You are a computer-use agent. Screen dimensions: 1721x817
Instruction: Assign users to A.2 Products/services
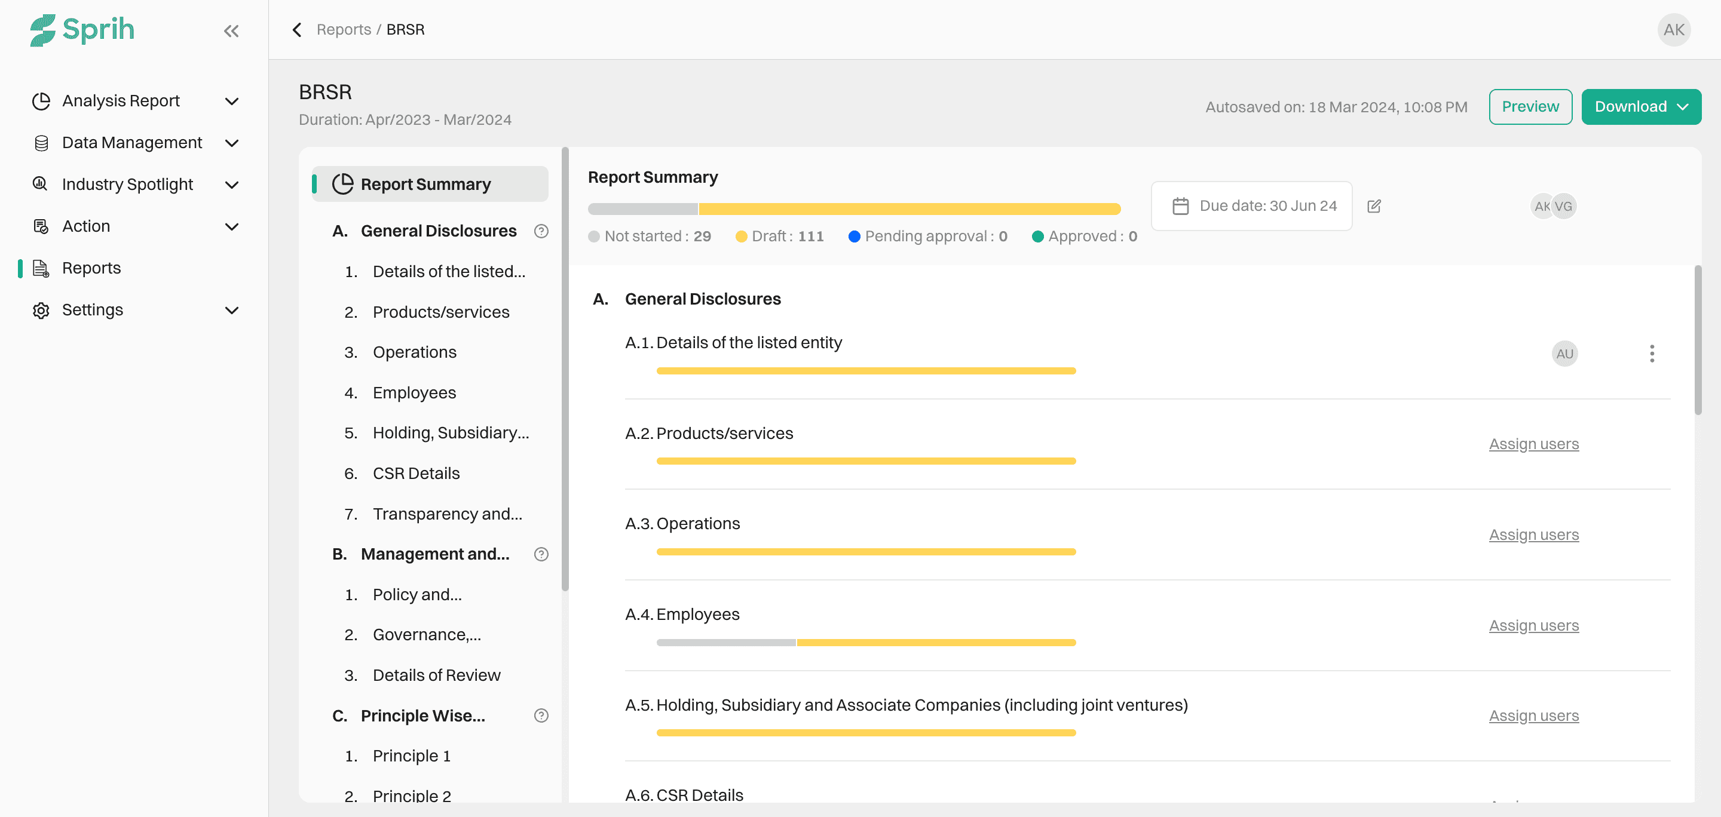click(x=1533, y=444)
